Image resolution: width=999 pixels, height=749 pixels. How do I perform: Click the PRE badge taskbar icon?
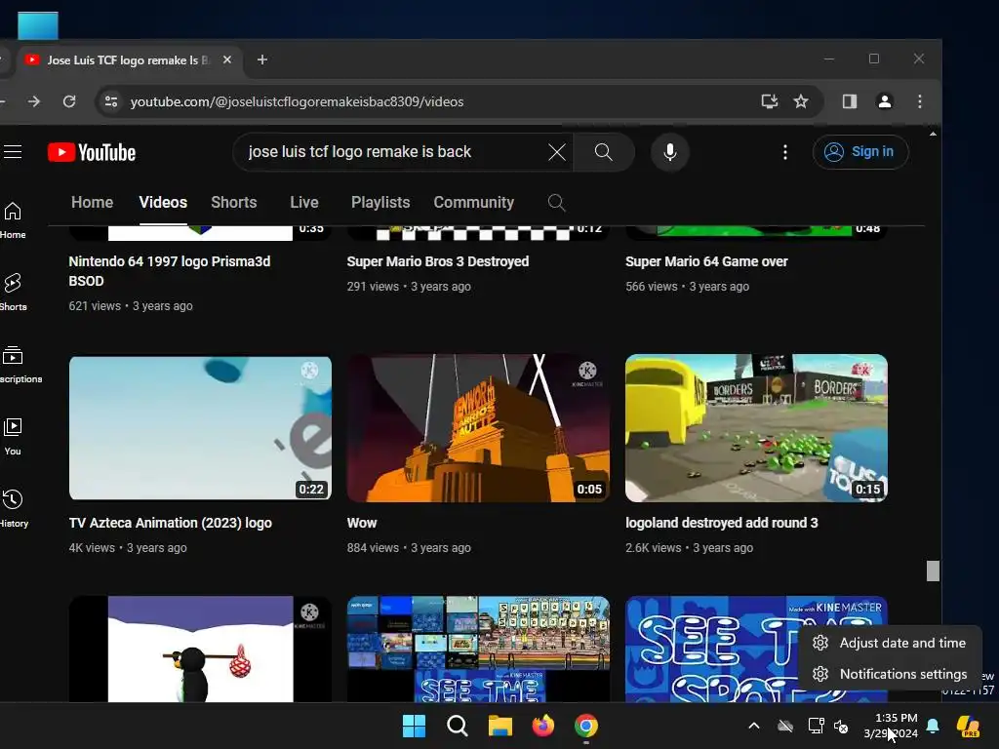968,726
